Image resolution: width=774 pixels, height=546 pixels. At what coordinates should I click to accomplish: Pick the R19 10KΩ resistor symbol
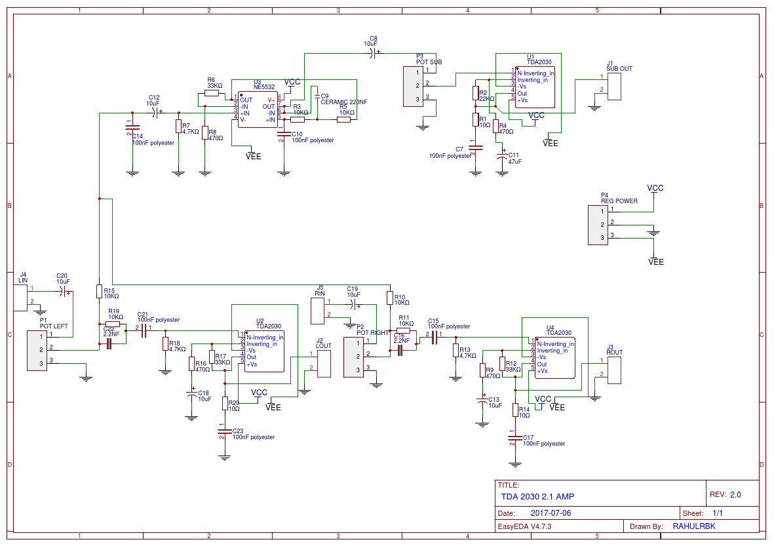pyautogui.click(x=113, y=324)
